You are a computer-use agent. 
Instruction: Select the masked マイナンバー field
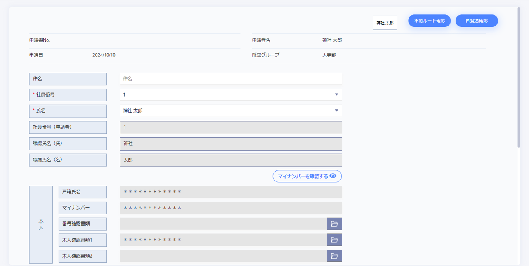[231, 208]
